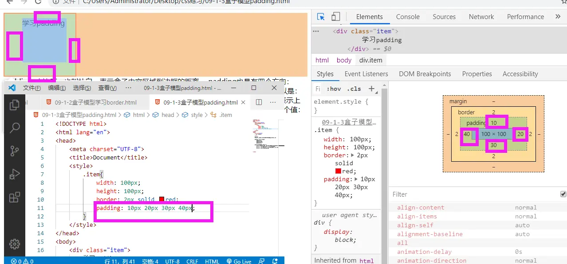Open the style breadcrumb dropdown in VS Code

(x=192, y=115)
